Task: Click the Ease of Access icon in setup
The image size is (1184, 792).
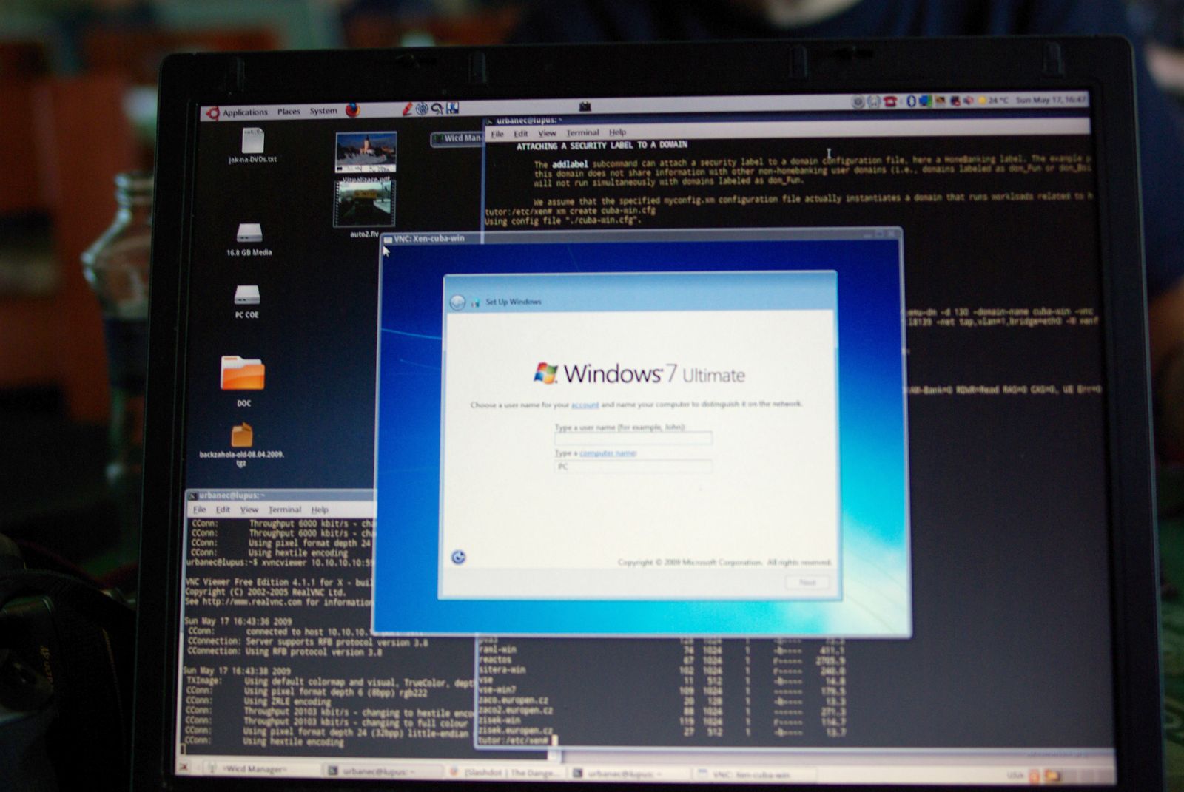Action: [x=459, y=558]
